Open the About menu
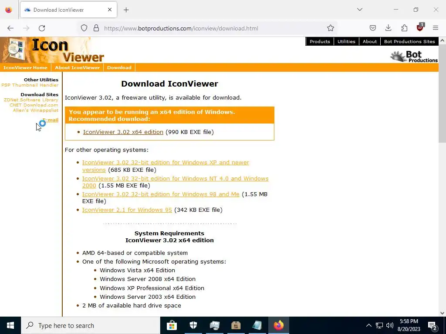Screen dimensions: 446x334 tap(369, 41)
